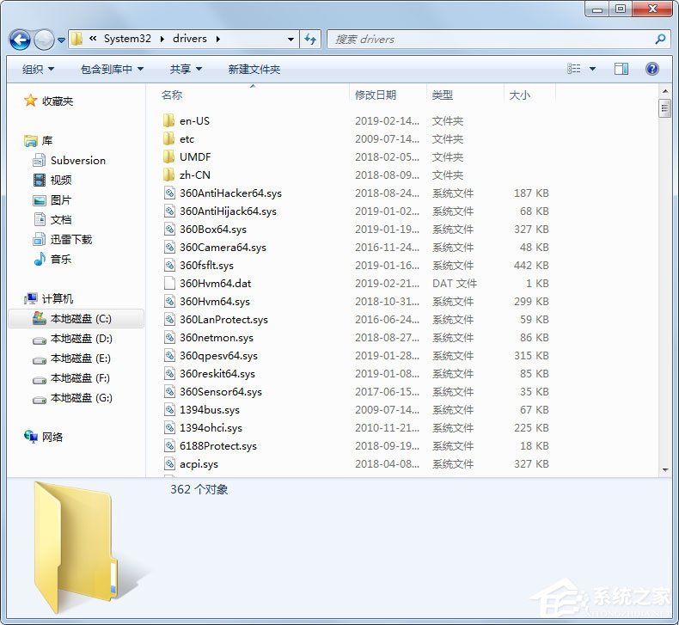The height and width of the screenshot is (625, 679).
Task: Select the zh-CN folder icon
Action: click(168, 175)
